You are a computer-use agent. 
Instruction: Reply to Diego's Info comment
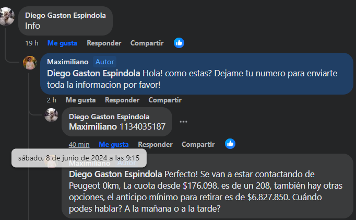point(104,43)
